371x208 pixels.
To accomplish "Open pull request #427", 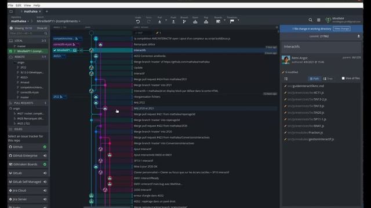I will 31,113.
